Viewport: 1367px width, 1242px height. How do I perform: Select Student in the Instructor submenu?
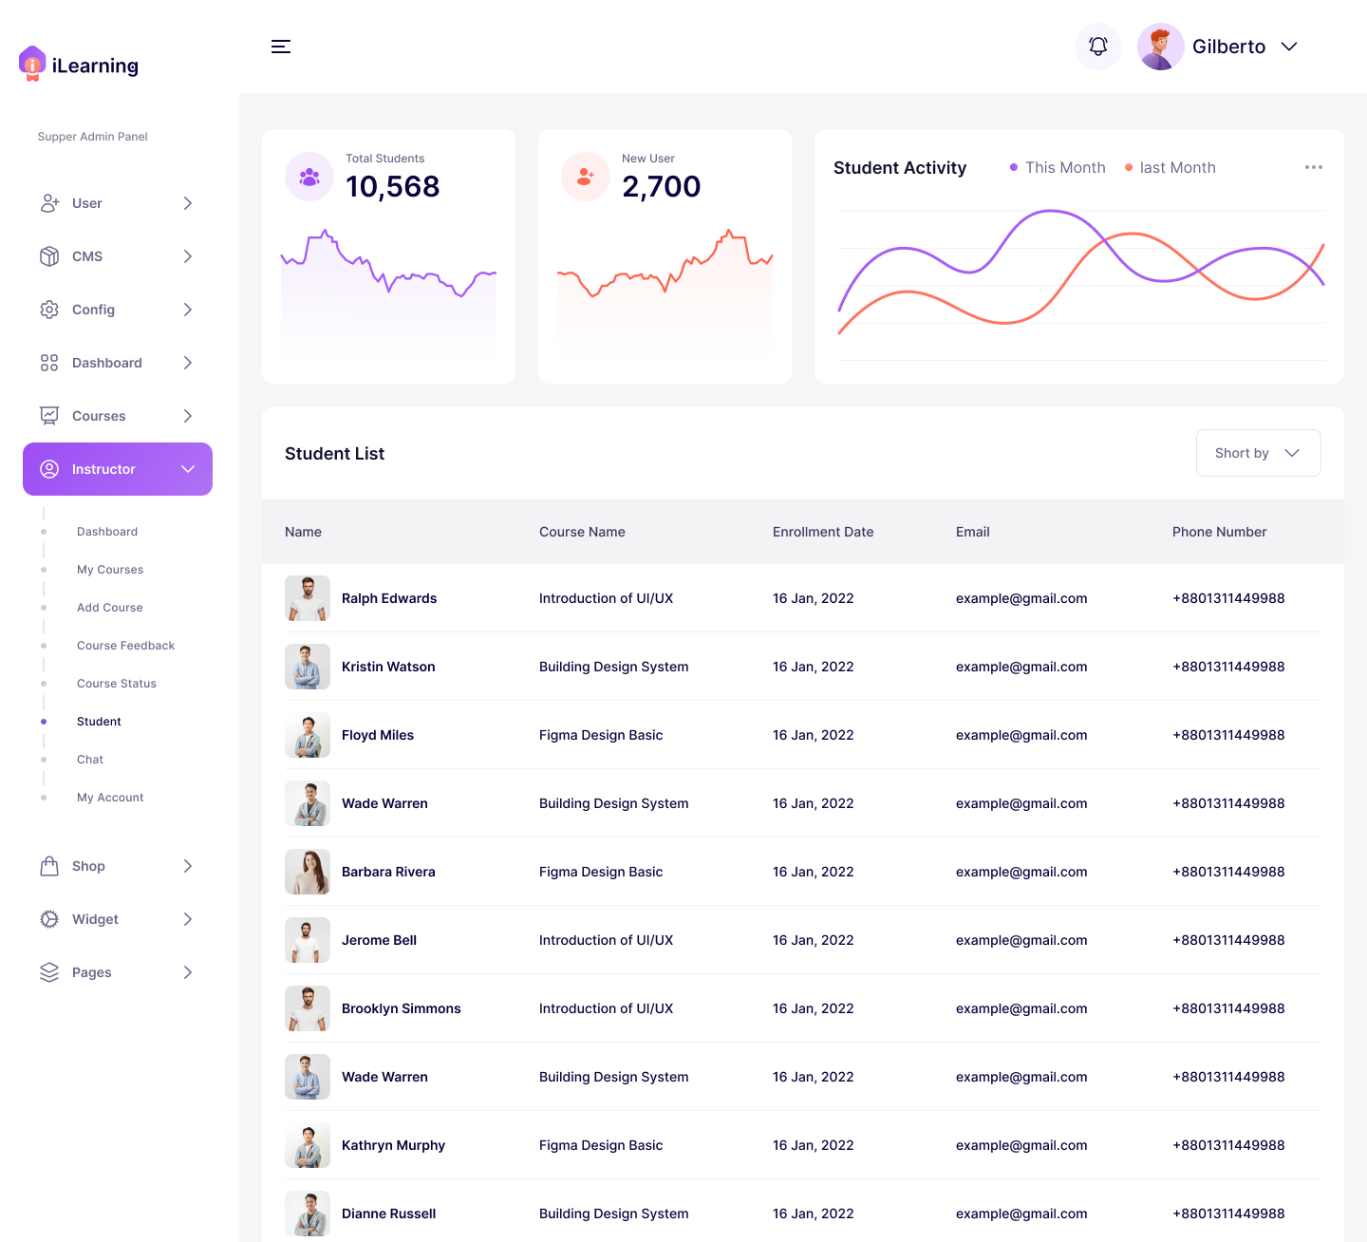coord(99,721)
